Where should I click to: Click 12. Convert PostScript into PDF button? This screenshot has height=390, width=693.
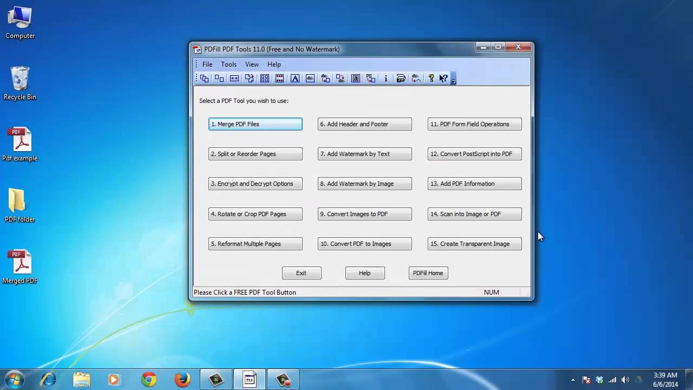pos(475,154)
